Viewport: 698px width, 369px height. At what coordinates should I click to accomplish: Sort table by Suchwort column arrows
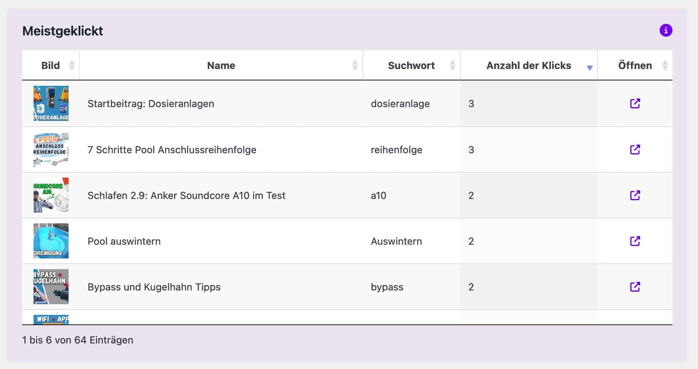[x=452, y=65]
